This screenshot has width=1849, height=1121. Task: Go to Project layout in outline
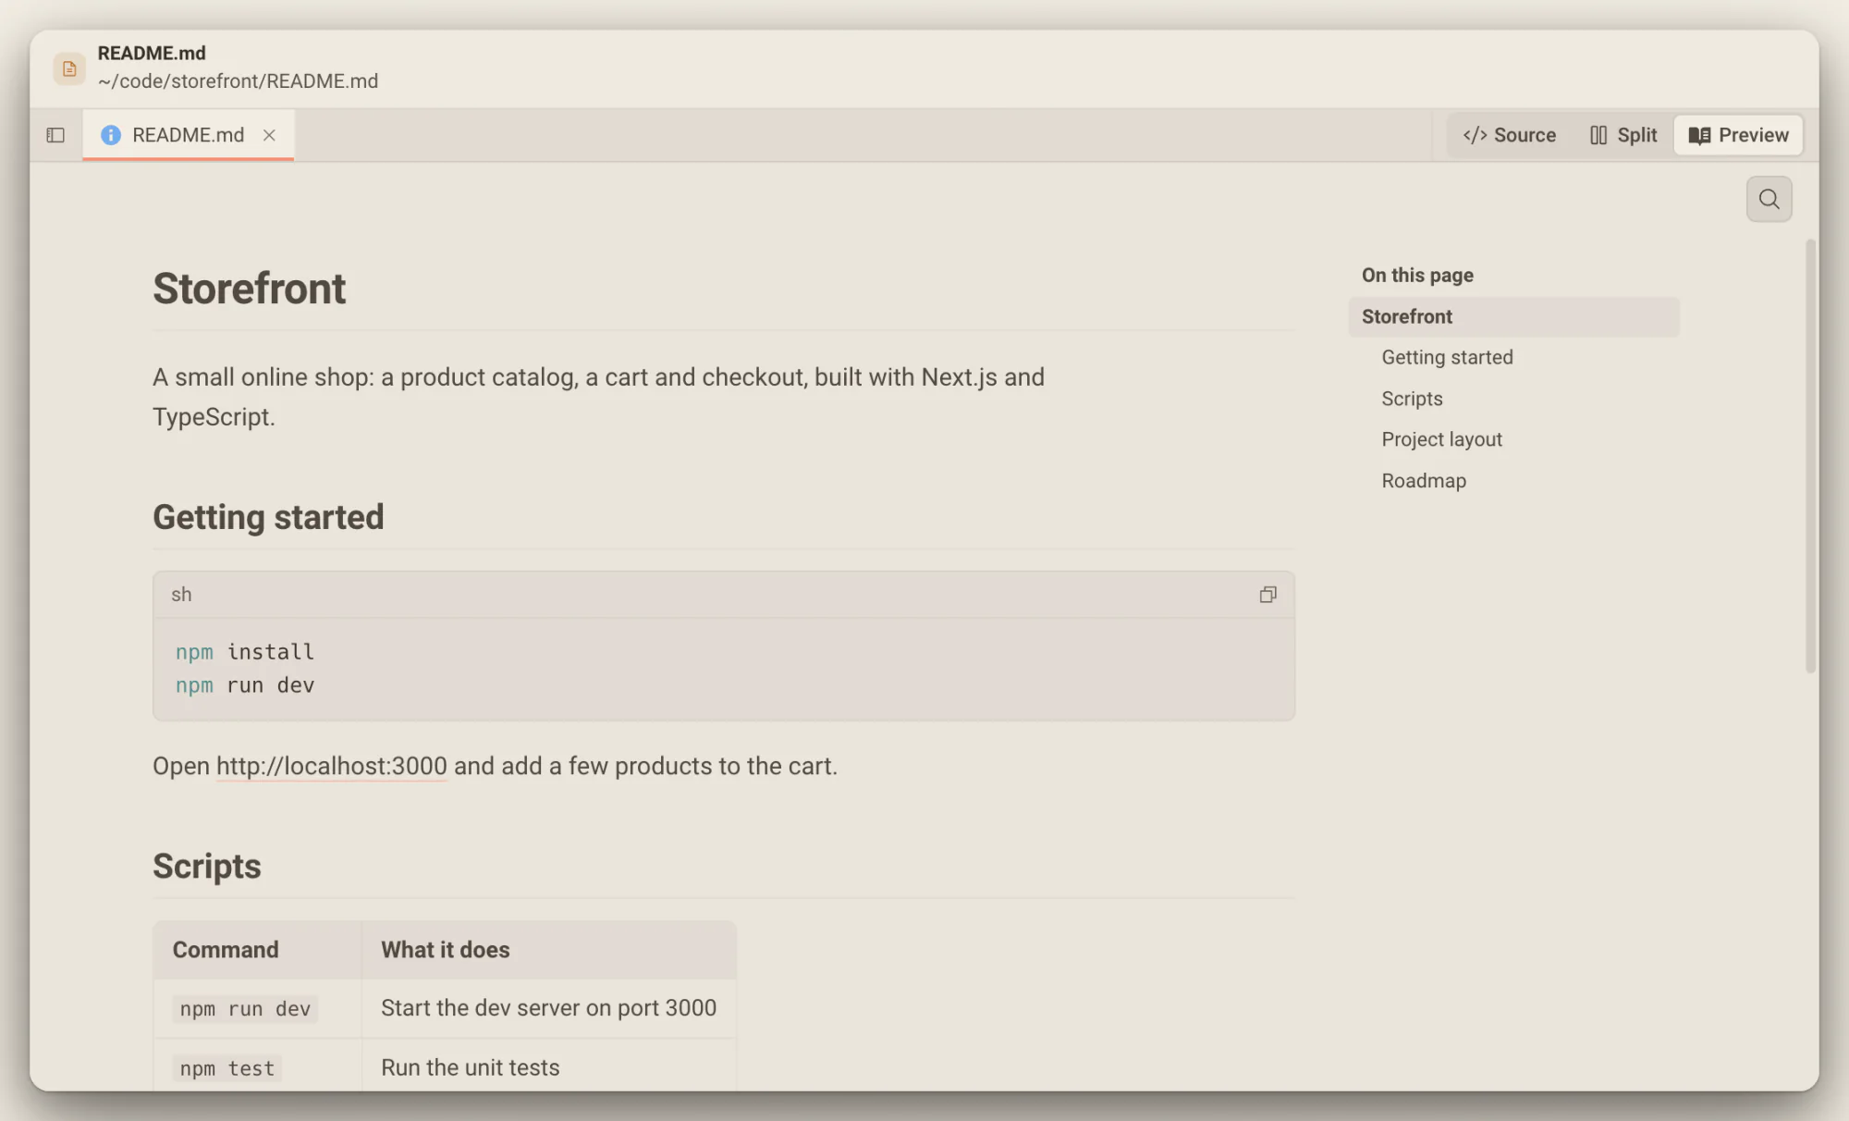pyautogui.click(x=1441, y=439)
